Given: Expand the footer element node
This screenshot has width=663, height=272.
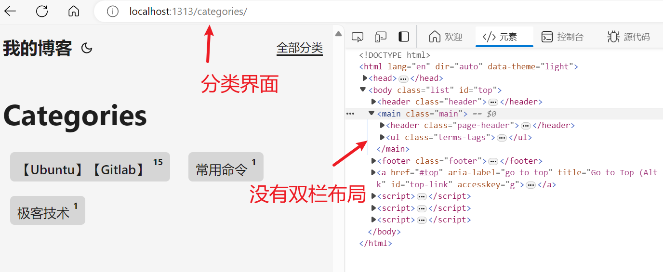Looking at the screenshot, I should click(373, 161).
